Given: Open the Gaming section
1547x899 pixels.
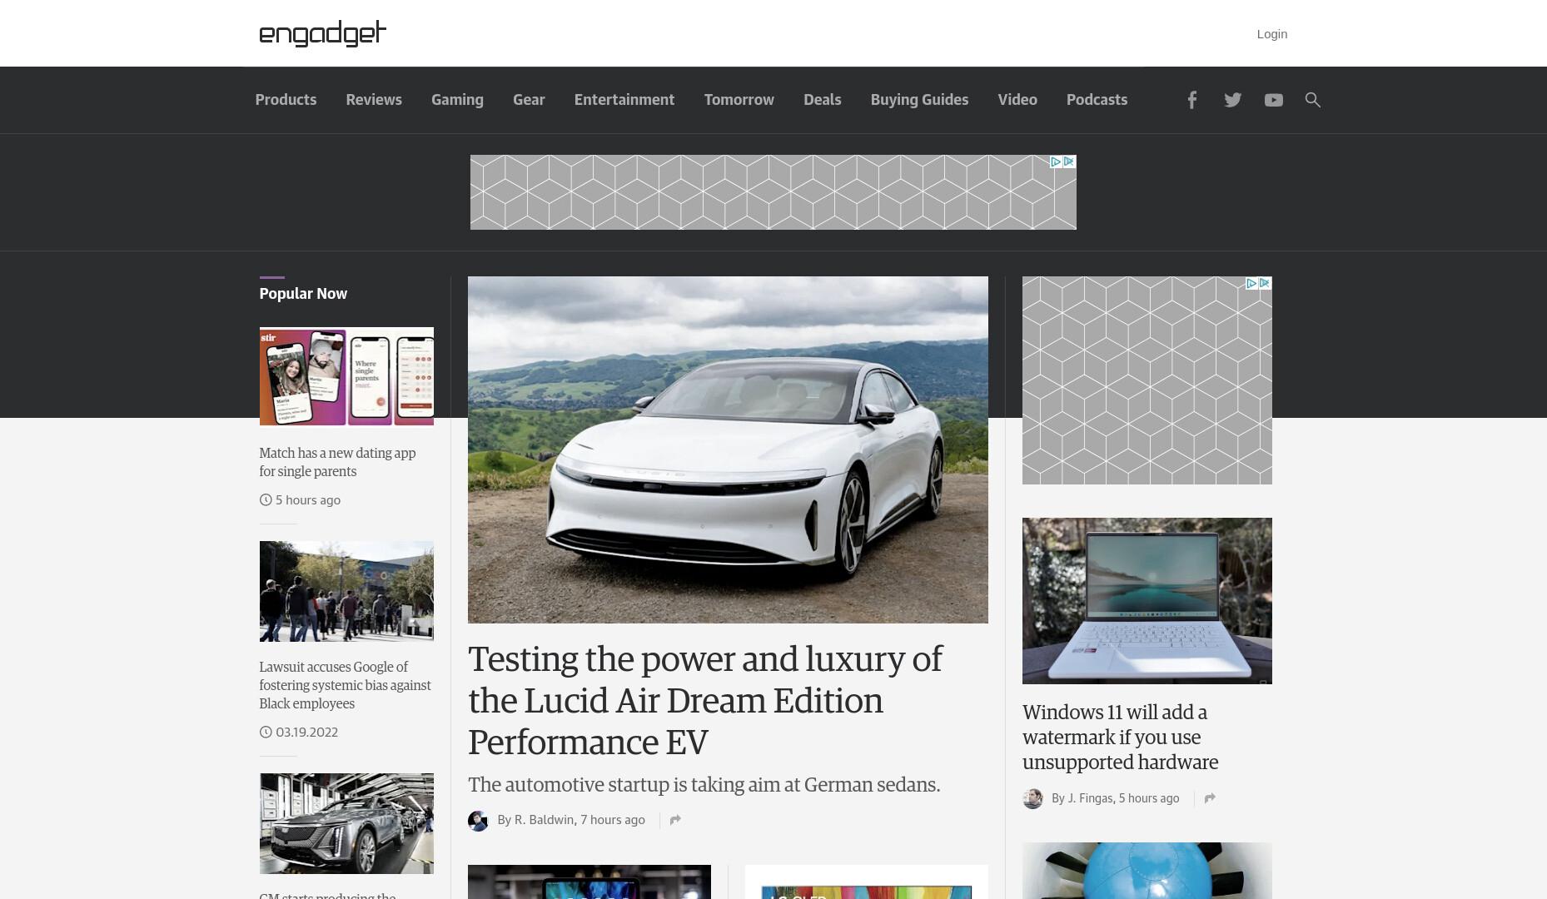Looking at the screenshot, I should (457, 100).
